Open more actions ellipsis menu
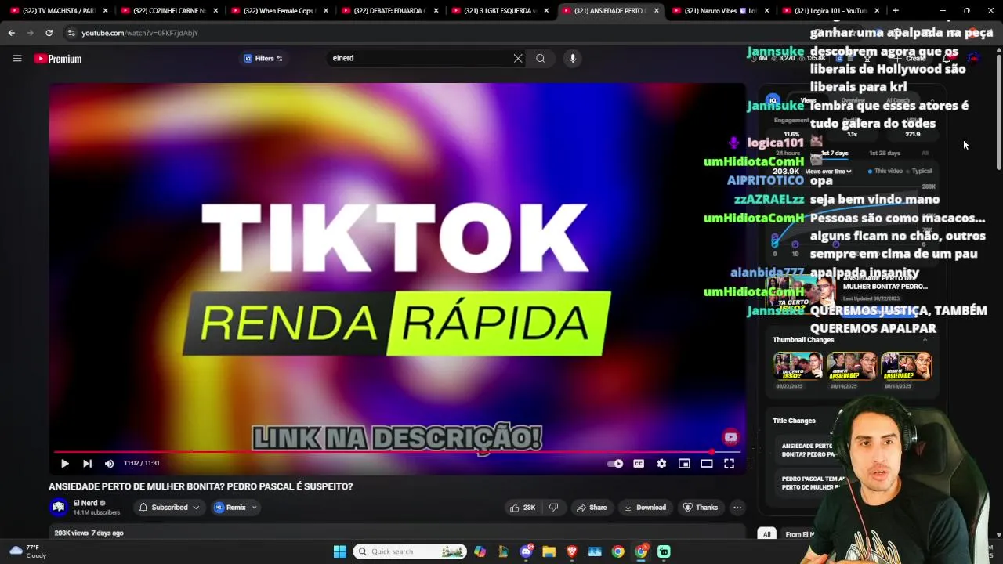 [737, 508]
